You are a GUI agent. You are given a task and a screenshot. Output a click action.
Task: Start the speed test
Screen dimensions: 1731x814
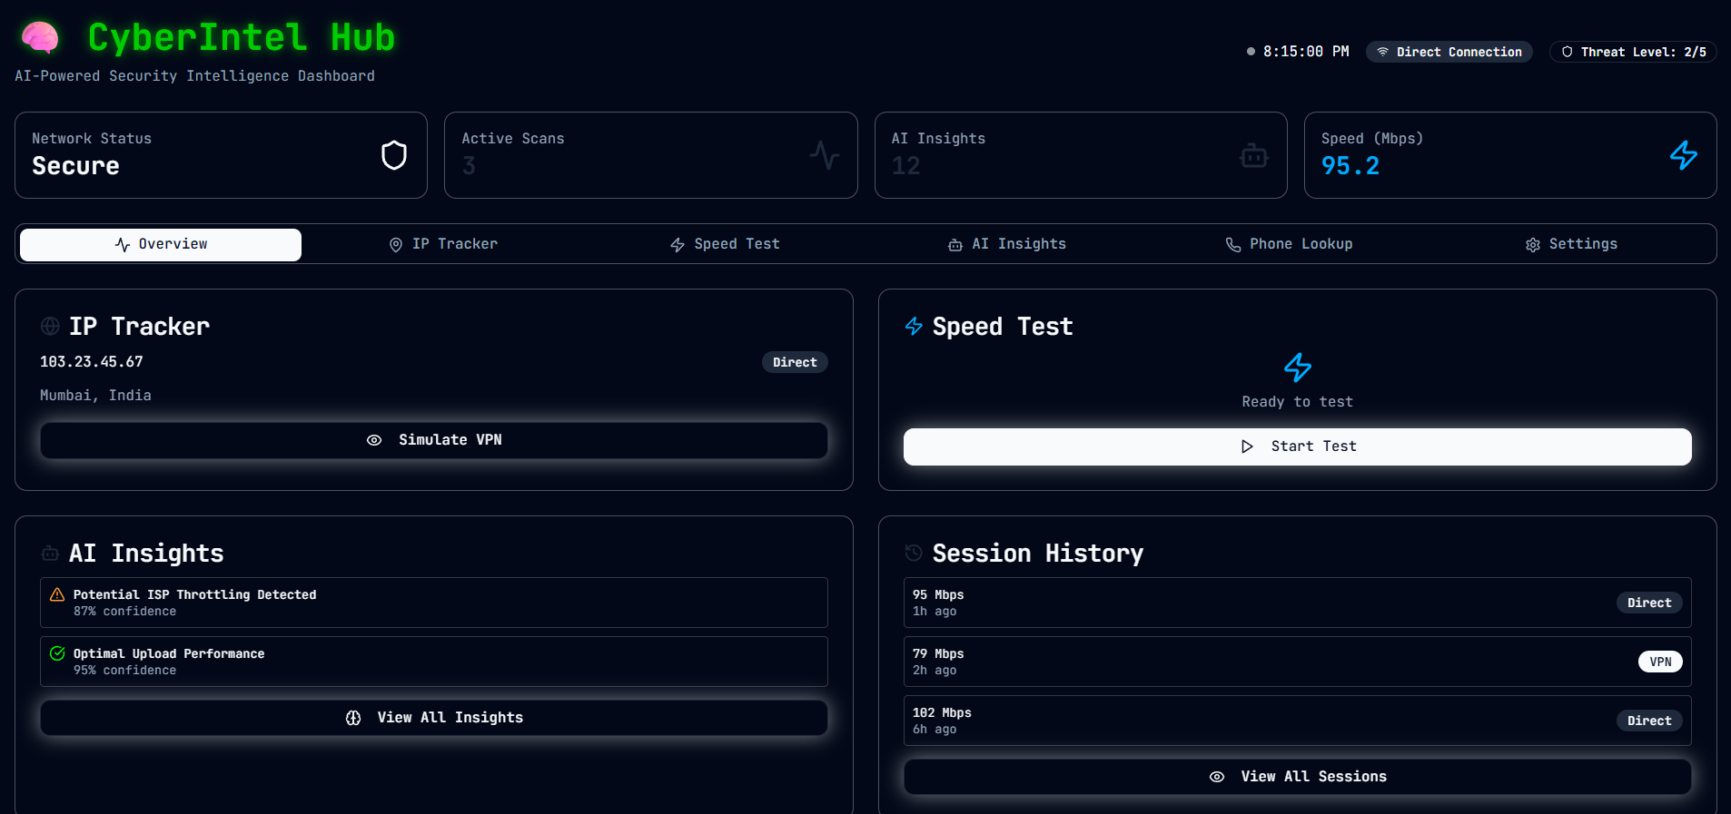[x=1297, y=446]
